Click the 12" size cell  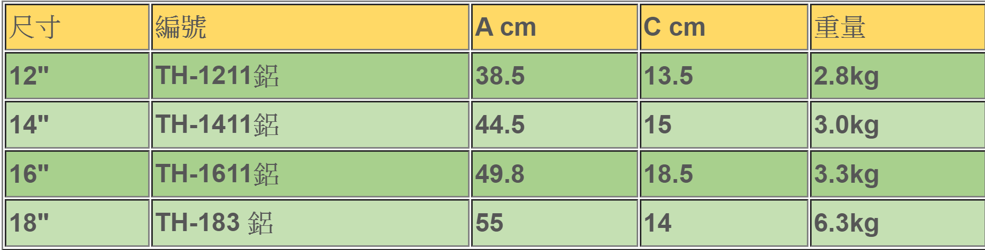[x=77, y=76]
